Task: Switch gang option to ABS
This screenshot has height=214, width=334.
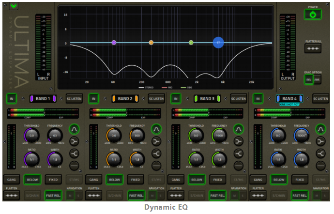Action: 317,80
